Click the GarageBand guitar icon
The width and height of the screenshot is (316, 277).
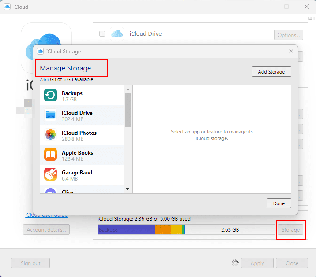tap(50, 174)
